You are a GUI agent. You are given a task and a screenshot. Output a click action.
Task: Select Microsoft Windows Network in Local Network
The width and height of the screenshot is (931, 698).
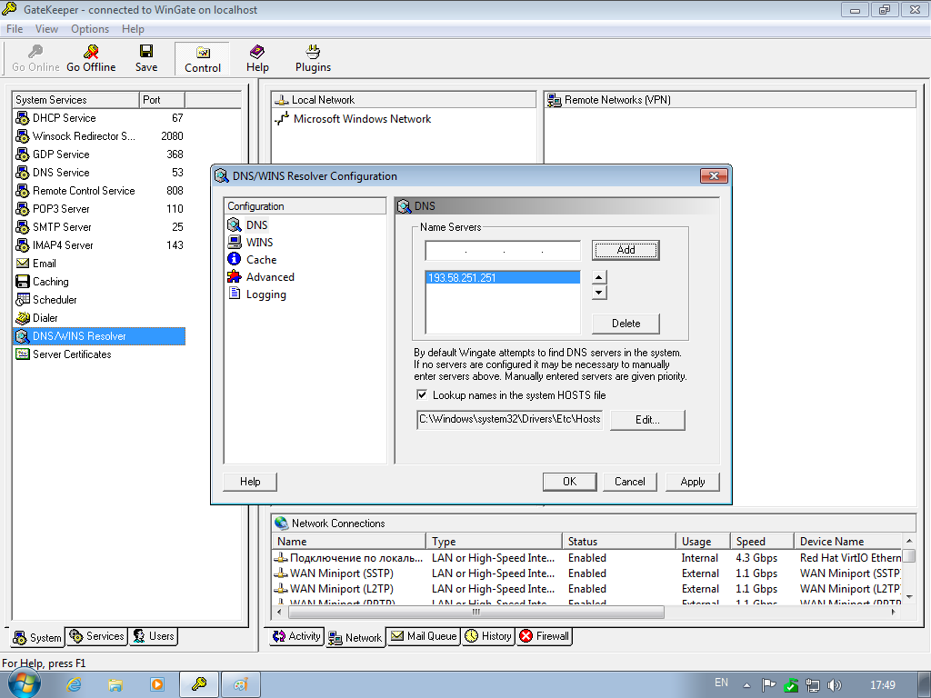354,119
